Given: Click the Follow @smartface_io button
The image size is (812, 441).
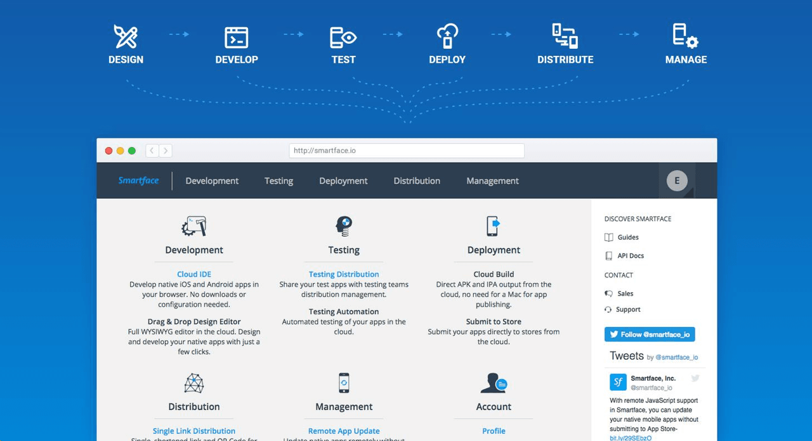Looking at the screenshot, I should (x=650, y=335).
